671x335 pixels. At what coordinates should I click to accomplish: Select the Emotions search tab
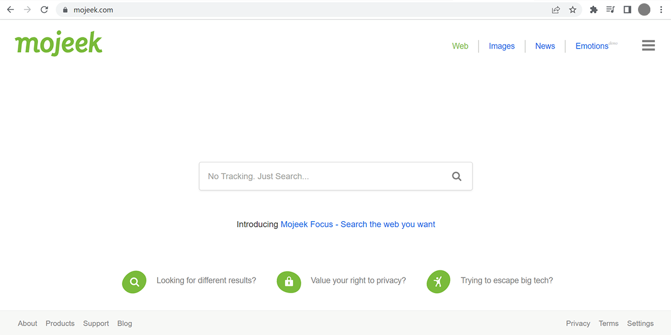coord(592,46)
